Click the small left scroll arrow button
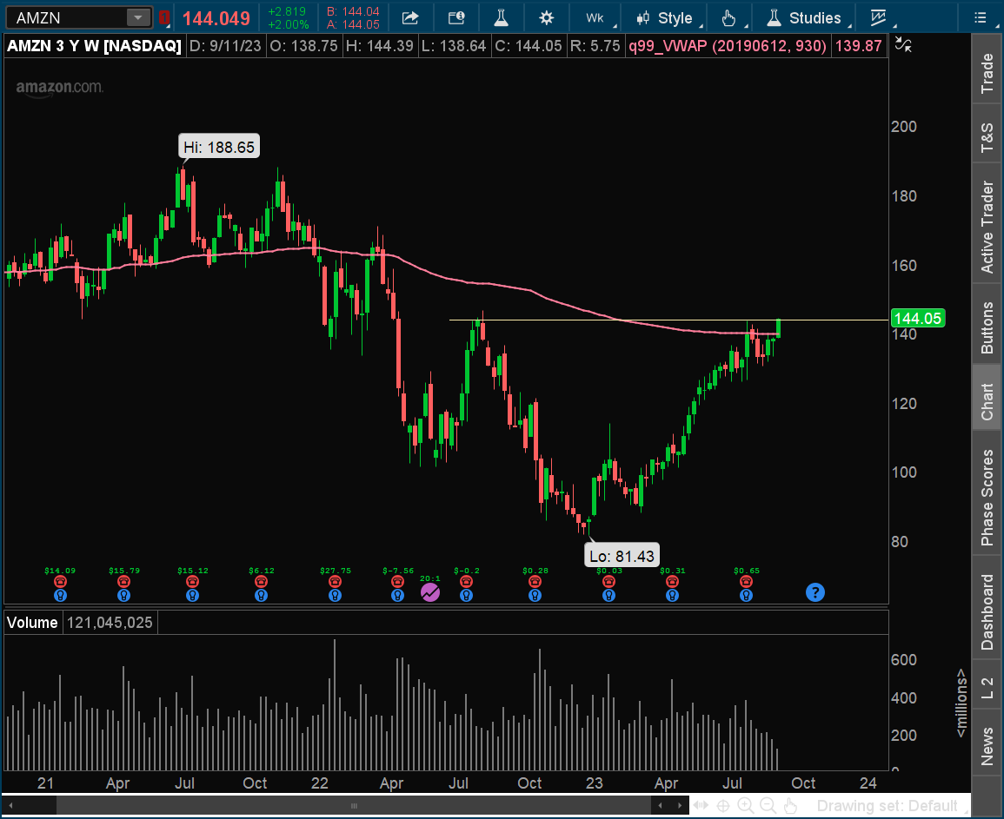Image resolution: width=1004 pixels, height=819 pixels. 660,806
